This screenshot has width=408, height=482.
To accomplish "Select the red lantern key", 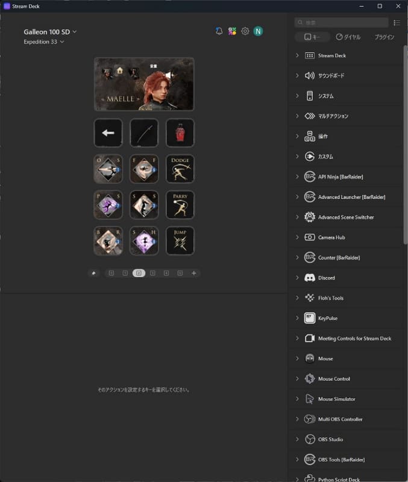I will pyautogui.click(x=180, y=133).
